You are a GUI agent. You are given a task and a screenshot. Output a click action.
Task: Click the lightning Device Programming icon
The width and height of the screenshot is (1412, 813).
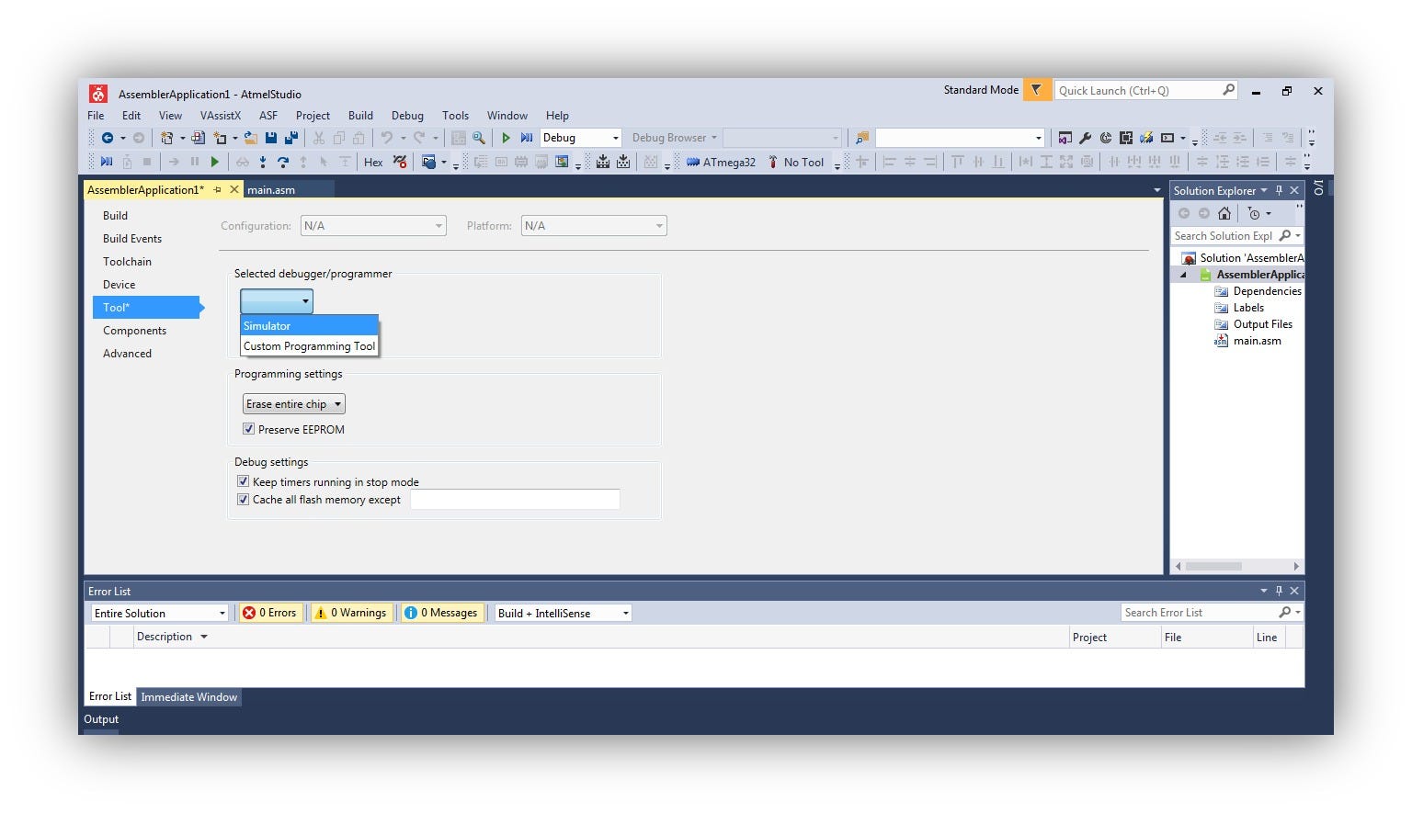1146,138
